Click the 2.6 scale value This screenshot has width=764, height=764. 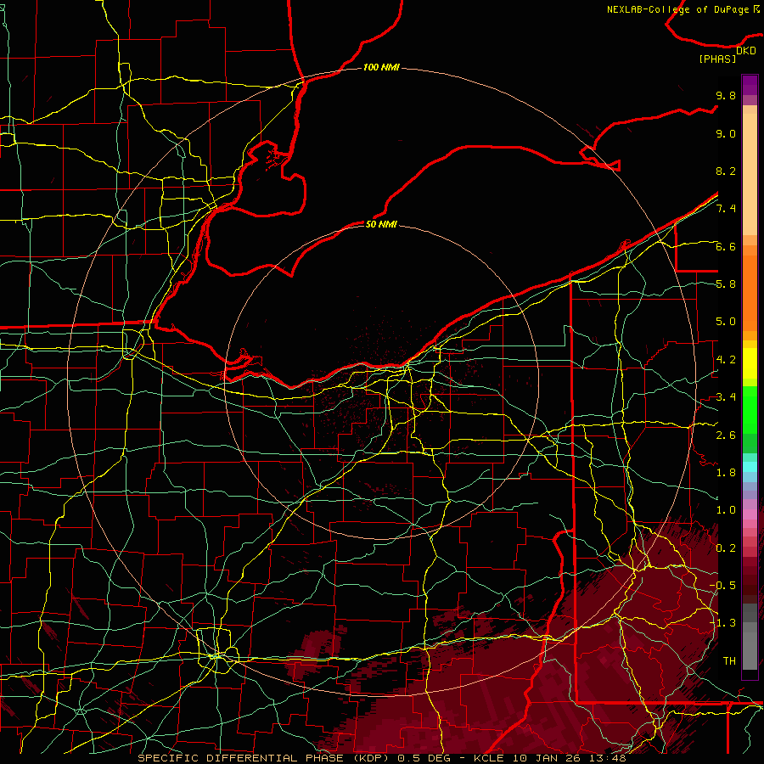pyautogui.click(x=726, y=435)
